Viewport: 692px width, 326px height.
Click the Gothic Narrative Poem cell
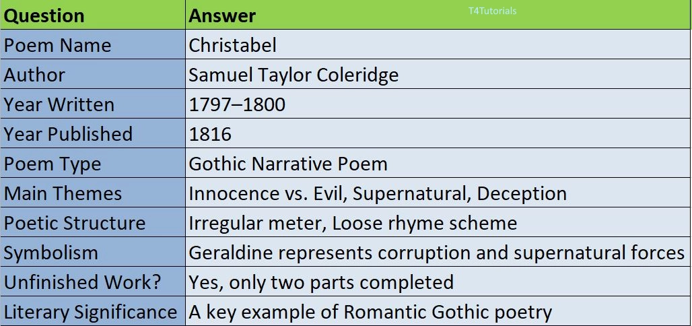[439, 163]
